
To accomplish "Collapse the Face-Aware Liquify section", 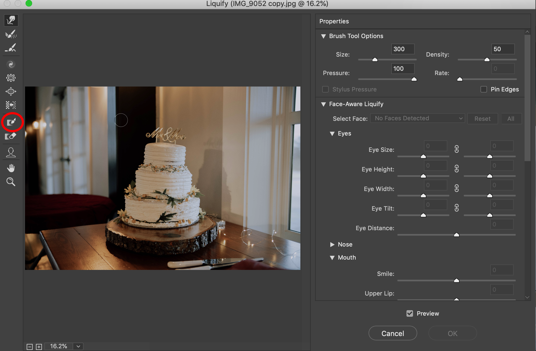I will [x=324, y=104].
